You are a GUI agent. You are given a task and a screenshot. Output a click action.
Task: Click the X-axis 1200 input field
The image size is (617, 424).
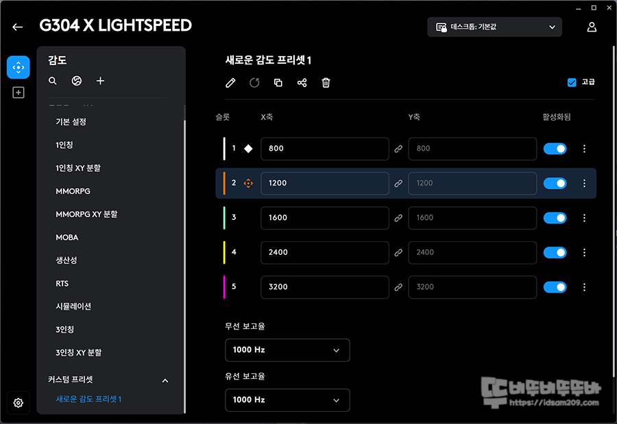[325, 184]
